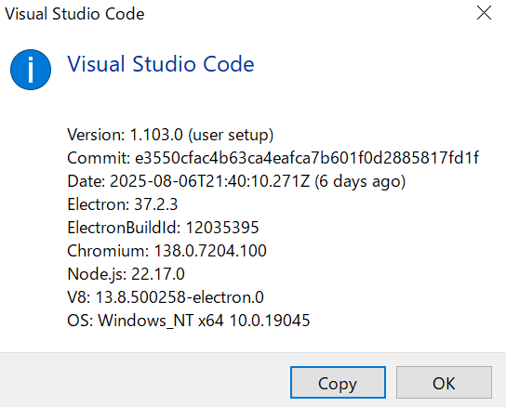Screen dimensions: 506x407
Task: Select the Node.js 22.17.0 line
Action: click(x=126, y=274)
